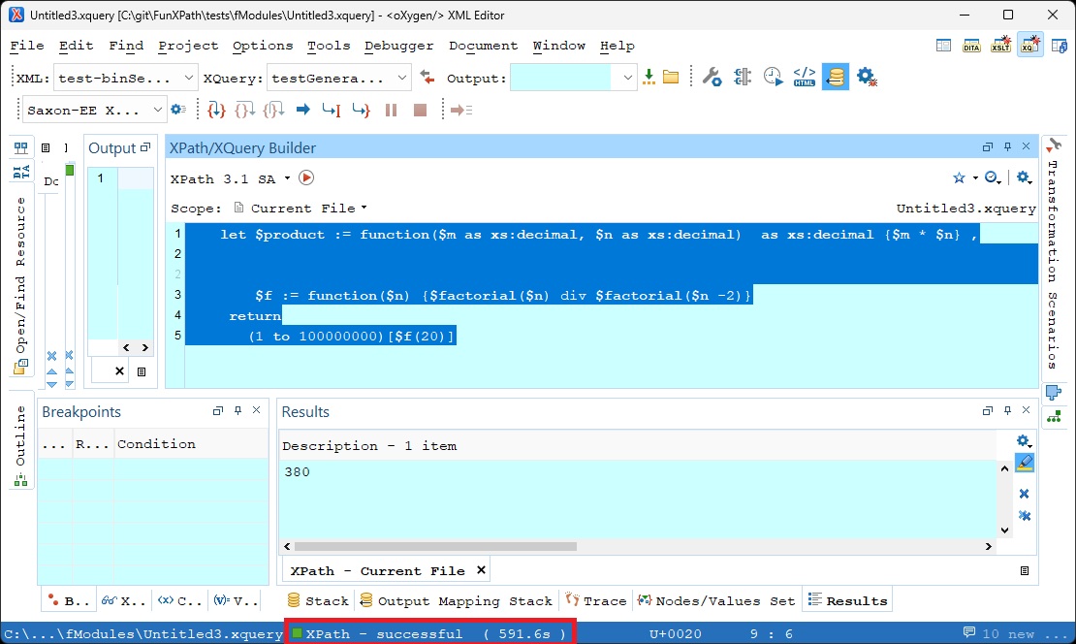Open the File menu

tap(27, 46)
